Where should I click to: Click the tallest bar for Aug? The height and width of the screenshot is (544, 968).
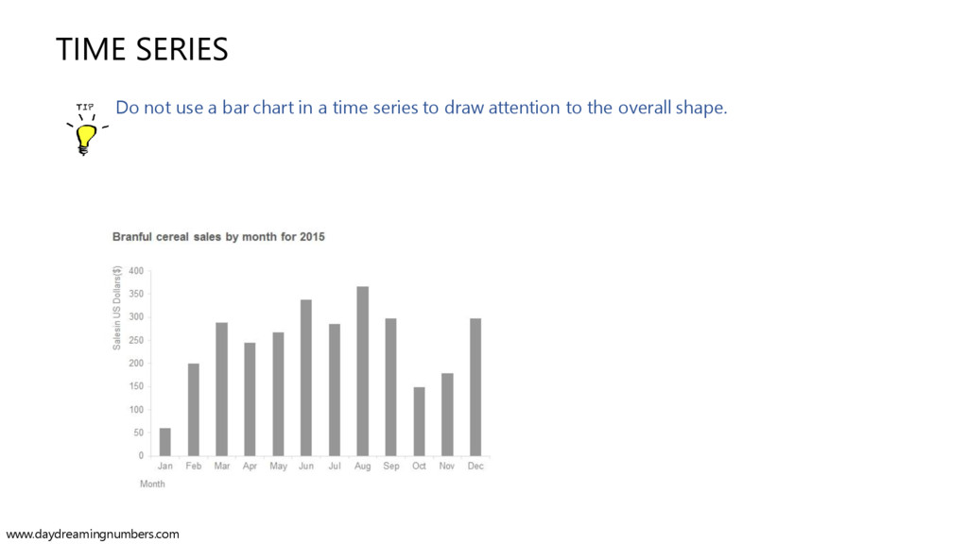363,371
